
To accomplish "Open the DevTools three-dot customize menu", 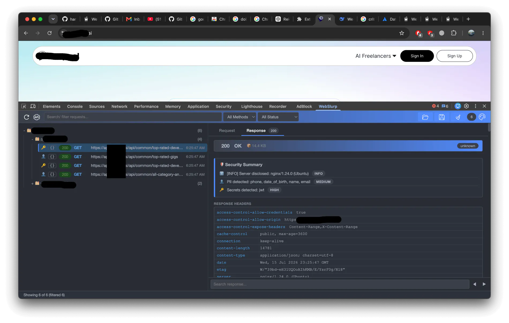I will [x=476, y=106].
